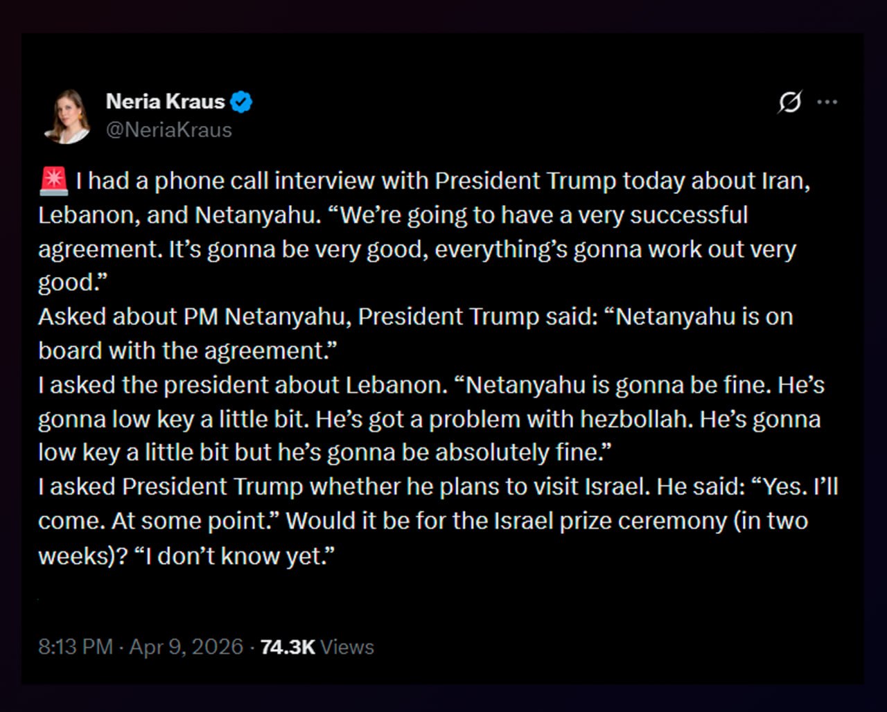Viewport: 887px width, 712px height.
Task: Click "I asked the president about Lebanon."
Action: tap(243, 384)
